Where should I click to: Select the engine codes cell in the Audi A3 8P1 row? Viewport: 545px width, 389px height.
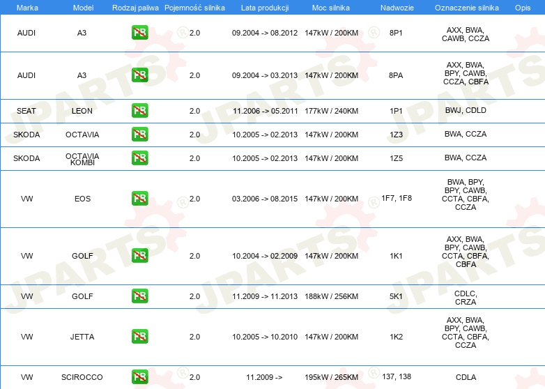tap(466, 34)
